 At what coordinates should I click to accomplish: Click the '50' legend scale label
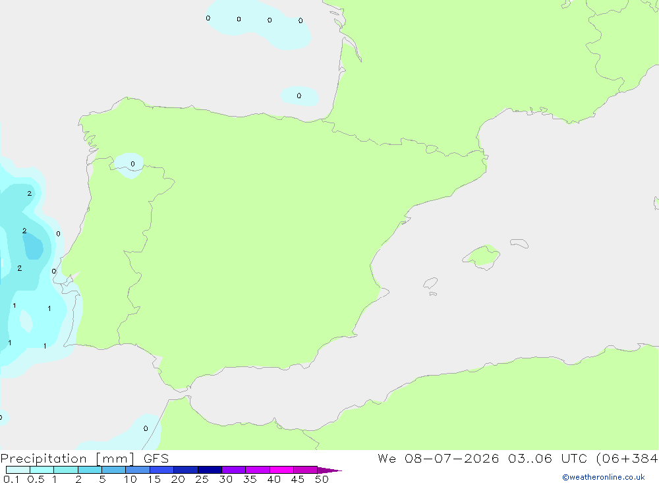tap(322, 479)
